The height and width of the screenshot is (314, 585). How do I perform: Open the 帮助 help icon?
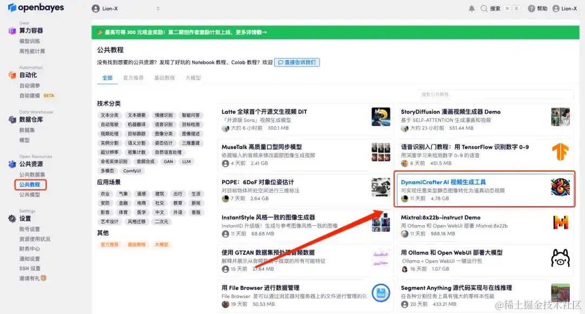click(531, 9)
